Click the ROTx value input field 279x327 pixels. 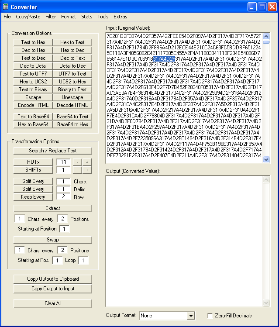point(62,162)
